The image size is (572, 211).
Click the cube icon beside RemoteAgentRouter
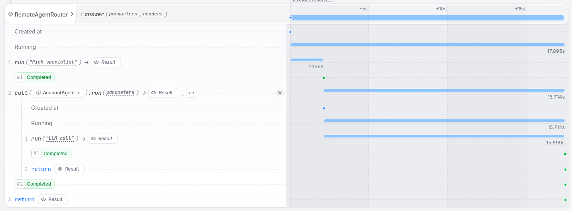(x=10, y=14)
